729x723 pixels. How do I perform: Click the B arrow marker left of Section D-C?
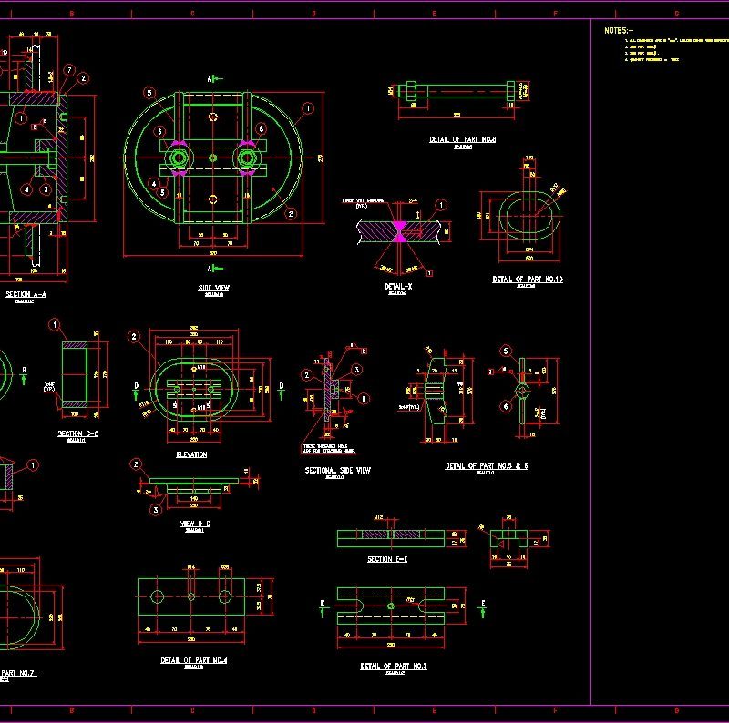click(24, 372)
